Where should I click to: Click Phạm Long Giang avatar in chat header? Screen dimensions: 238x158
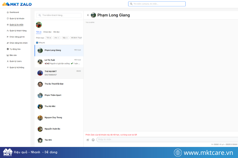[x=93, y=15]
